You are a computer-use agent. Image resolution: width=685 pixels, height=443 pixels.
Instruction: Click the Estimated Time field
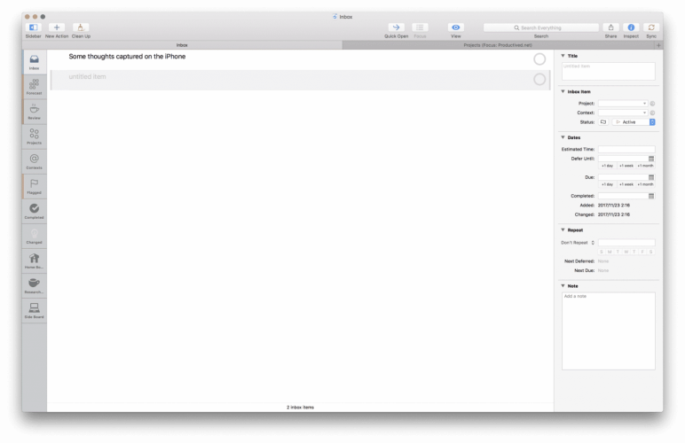(626, 149)
